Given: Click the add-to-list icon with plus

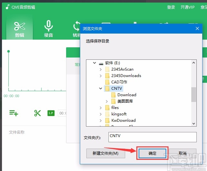Looking at the screenshot, I should coord(13,113).
